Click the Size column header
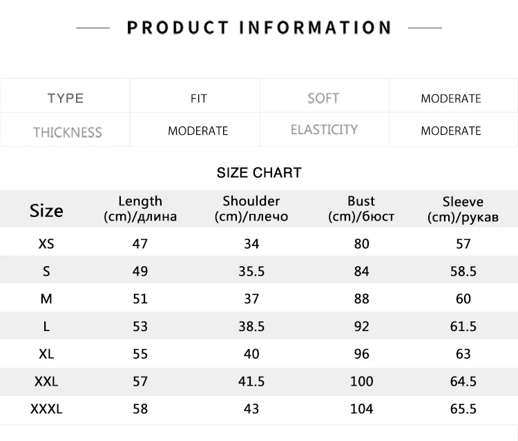 [46, 210]
